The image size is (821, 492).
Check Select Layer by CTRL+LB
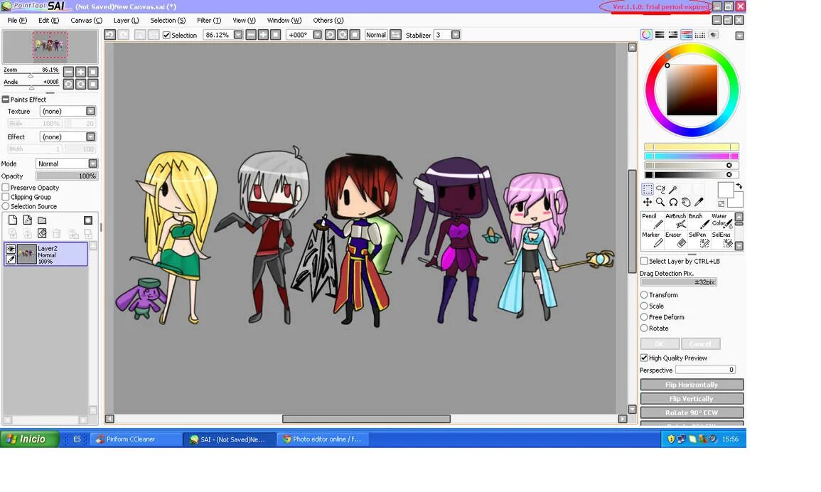pyautogui.click(x=644, y=261)
